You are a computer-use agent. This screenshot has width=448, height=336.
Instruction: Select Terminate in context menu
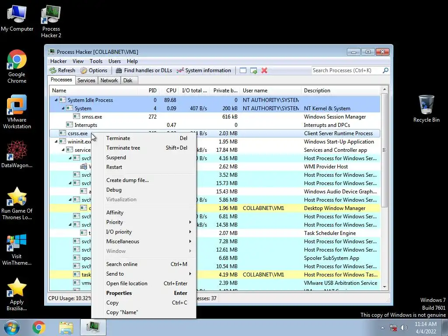pyautogui.click(x=148, y=138)
